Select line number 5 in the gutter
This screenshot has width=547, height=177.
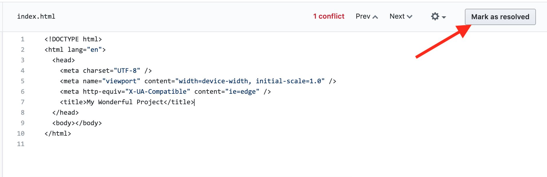(x=22, y=81)
